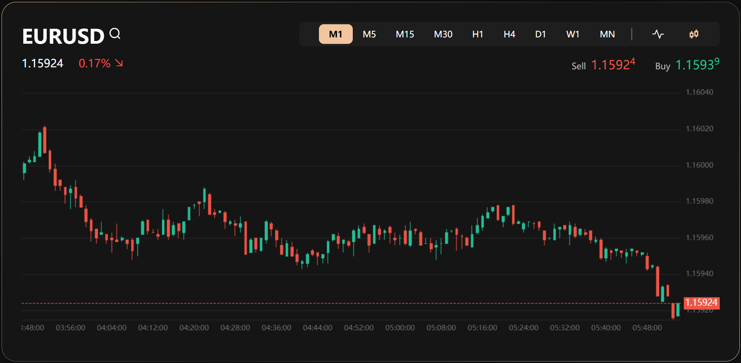741x363 pixels.
Task: Click the search icon beside EURUSD
Action: [115, 34]
